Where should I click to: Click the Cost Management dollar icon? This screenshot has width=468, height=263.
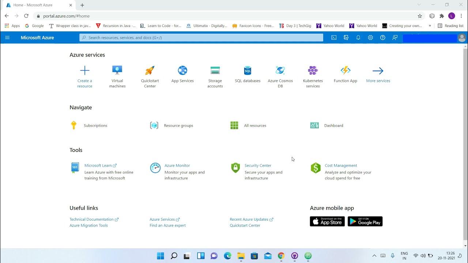(316, 168)
